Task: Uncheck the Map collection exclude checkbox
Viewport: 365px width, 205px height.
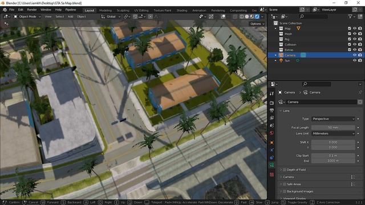Action: pyautogui.click(x=350, y=28)
